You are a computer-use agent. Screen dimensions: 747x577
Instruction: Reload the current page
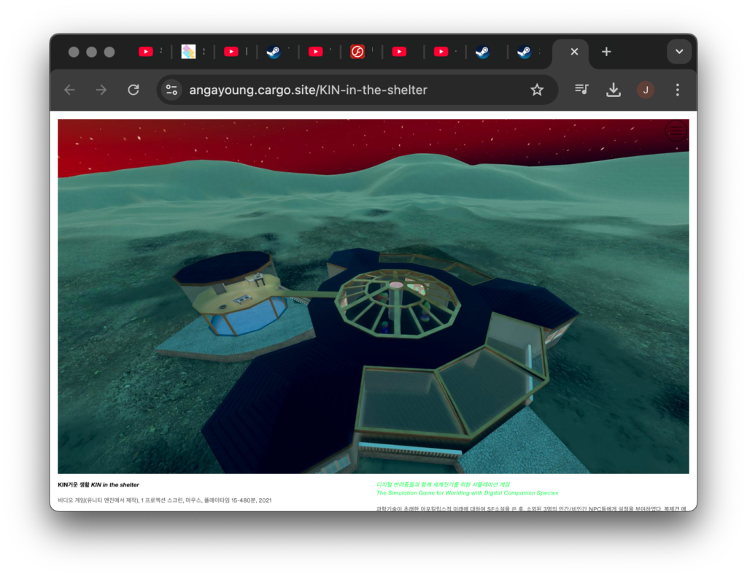click(133, 90)
